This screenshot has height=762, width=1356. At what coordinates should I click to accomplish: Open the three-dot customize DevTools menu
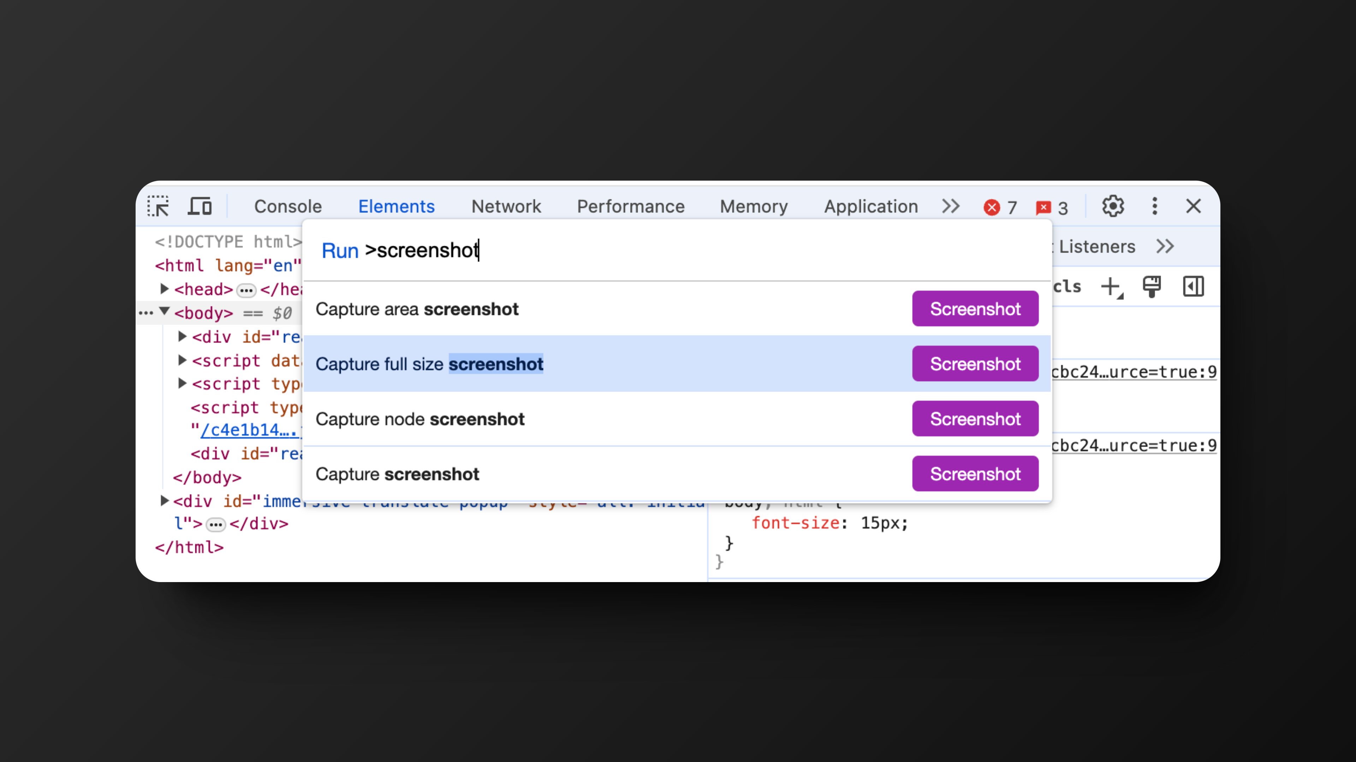(x=1154, y=206)
